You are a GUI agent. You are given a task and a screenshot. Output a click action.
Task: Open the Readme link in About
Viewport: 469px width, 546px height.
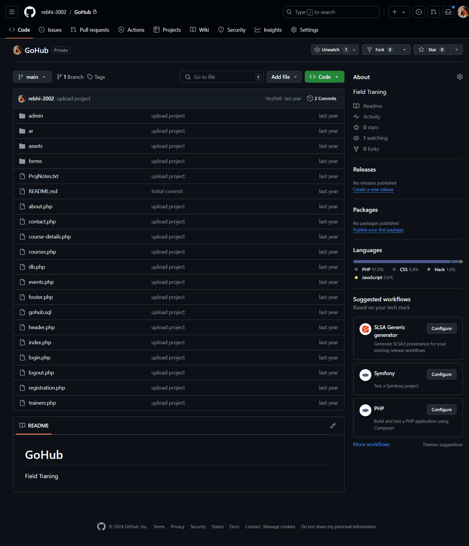pyautogui.click(x=368, y=106)
